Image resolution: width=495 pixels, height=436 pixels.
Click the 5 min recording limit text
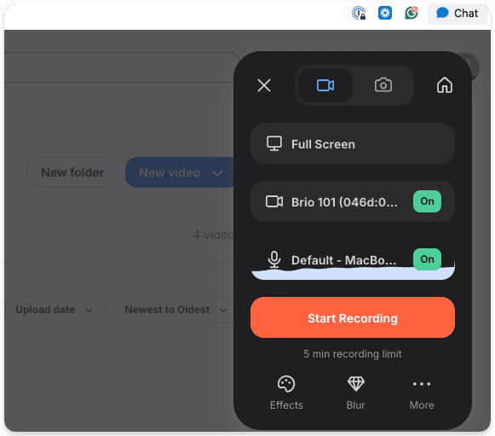tap(353, 354)
